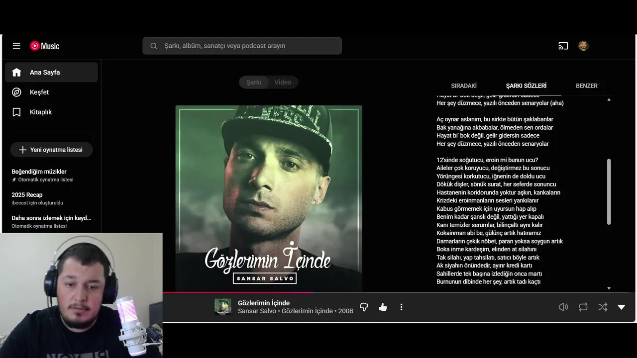Switch player to Şarkı mode
This screenshot has height=358, width=637.
[x=254, y=82]
